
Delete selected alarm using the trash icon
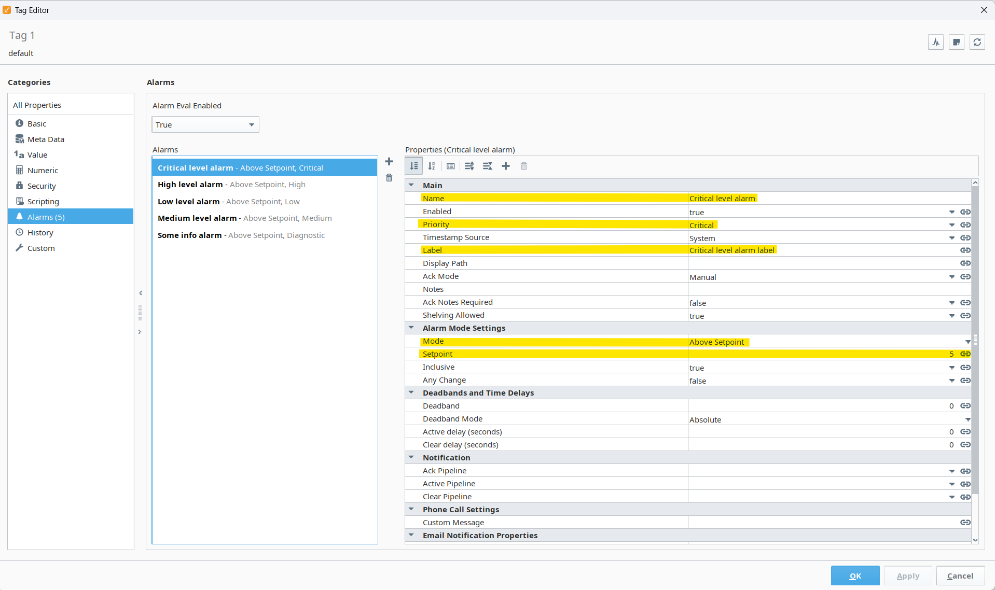point(389,178)
